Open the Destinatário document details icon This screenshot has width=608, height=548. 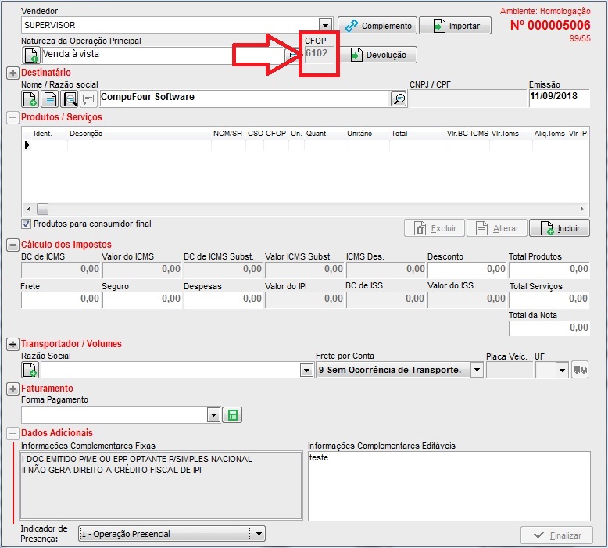51,98
